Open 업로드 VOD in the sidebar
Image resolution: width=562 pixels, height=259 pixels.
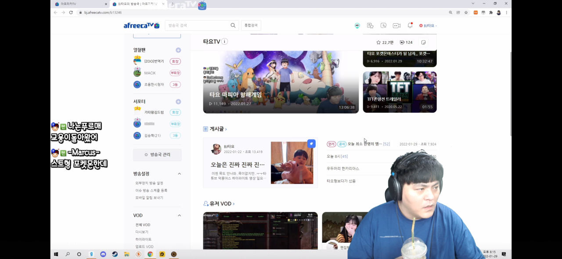coord(144,247)
